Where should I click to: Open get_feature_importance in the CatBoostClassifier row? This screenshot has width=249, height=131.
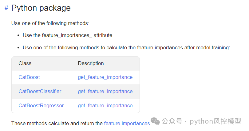pos(105,91)
